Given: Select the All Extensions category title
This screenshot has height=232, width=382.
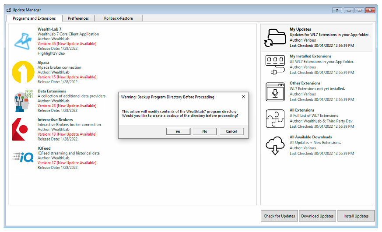Looking at the screenshot, I should tap(302, 110).
